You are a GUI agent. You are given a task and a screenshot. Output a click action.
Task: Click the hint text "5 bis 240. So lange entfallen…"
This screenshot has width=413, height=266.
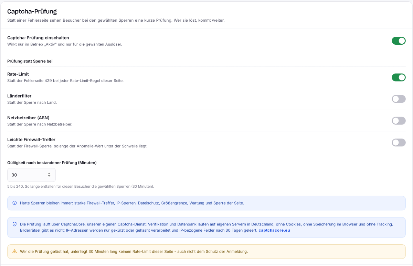point(81,186)
